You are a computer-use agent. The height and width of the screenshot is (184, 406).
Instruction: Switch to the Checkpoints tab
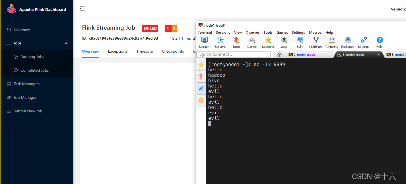point(173,51)
